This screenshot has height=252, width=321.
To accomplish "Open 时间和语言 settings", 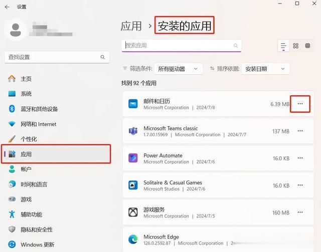I will pos(56,184).
